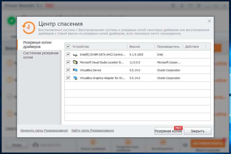Close the Центр спасения dialog with the X
This screenshot has width=231, height=154.
209,21
